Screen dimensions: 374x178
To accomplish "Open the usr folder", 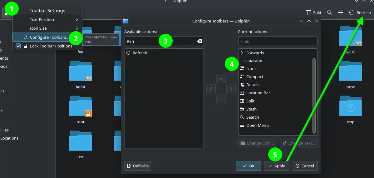I will click(80, 141).
